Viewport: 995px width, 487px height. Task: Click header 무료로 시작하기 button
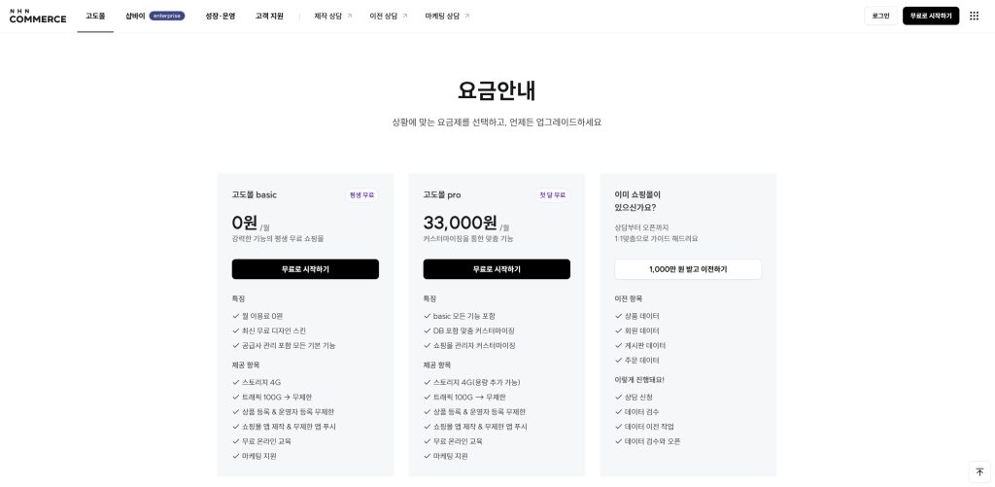point(931,16)
